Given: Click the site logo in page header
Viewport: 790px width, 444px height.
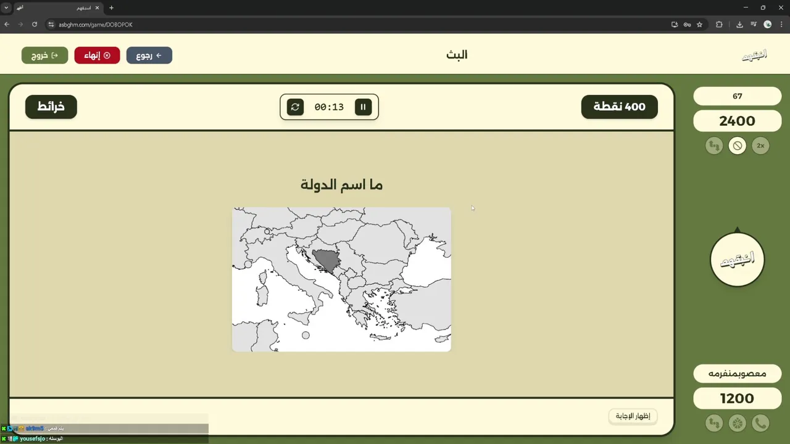Looking at the screenshot, I should tap(754, 55).
